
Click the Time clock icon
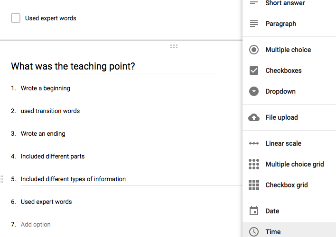click(254, 231)
